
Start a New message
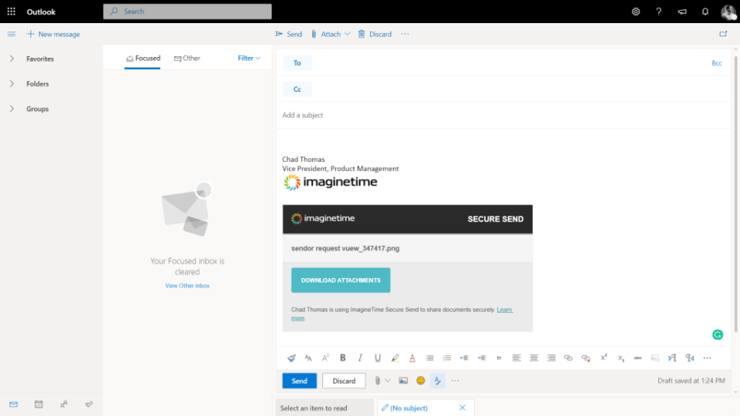(53, 34)
